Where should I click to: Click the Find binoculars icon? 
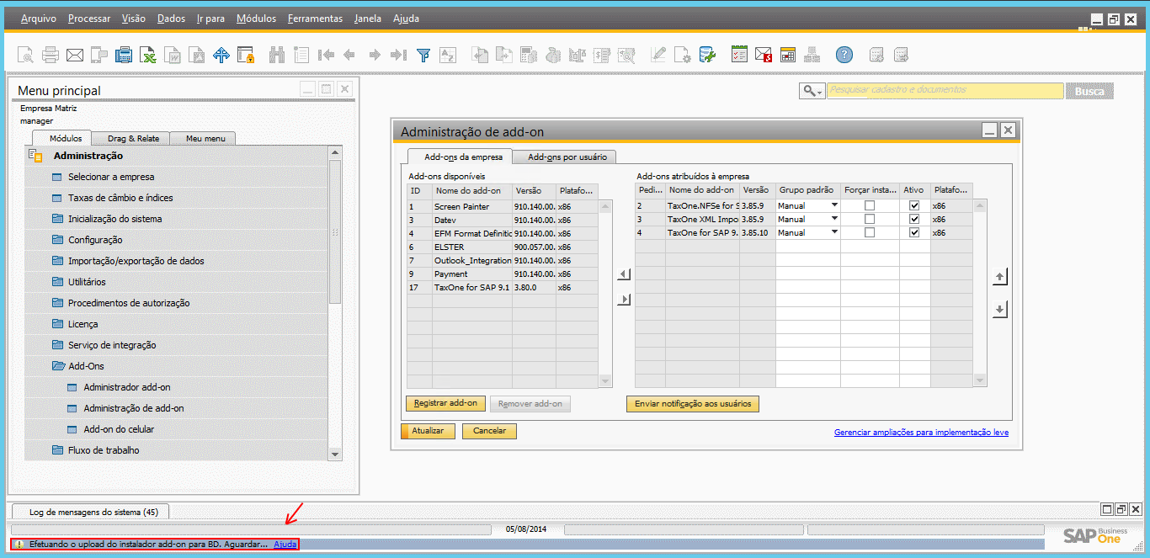click(277, 56)
